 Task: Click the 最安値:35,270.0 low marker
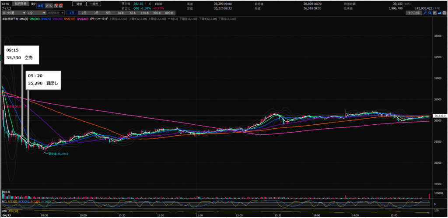(58, 154)
